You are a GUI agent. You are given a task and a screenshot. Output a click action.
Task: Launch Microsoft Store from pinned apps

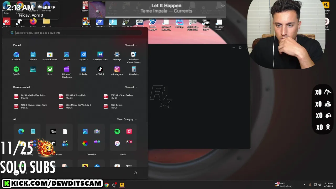[50, 56]
